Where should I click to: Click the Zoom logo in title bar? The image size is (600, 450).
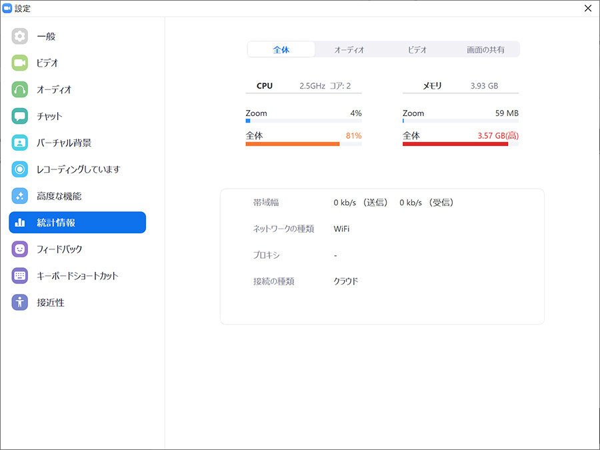(7, 8)
